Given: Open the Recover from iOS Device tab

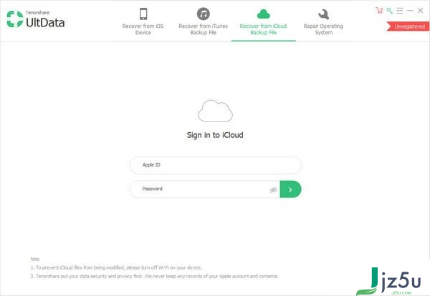Looking at the screenshot, I should click(143, 21).
